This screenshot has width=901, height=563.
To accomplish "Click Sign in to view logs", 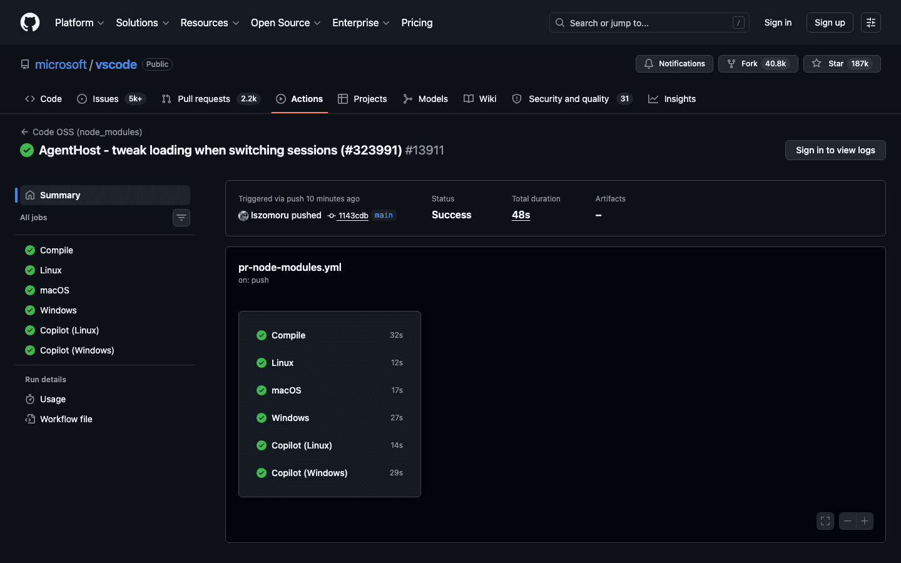I will tap(835, 150).
